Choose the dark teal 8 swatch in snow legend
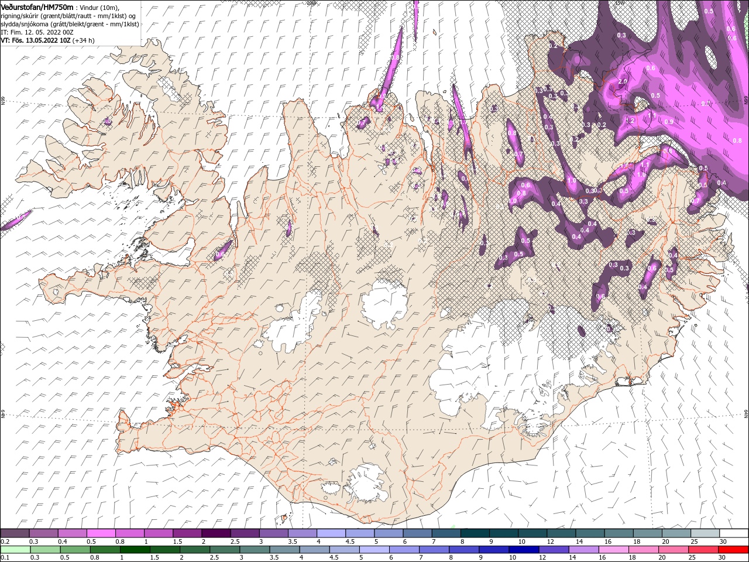Image resolution: width=749 pixels, height=562 pixels. pyautogui.click(x=475, y=533)
